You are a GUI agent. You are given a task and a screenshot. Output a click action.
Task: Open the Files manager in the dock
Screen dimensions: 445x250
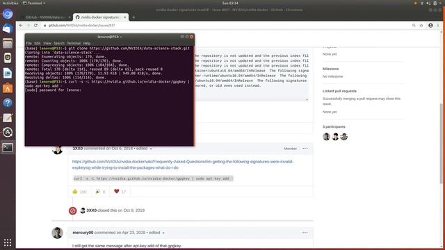(x=8, y=43)
